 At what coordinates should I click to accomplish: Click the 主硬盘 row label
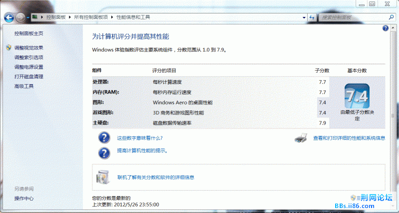[101, 123]
